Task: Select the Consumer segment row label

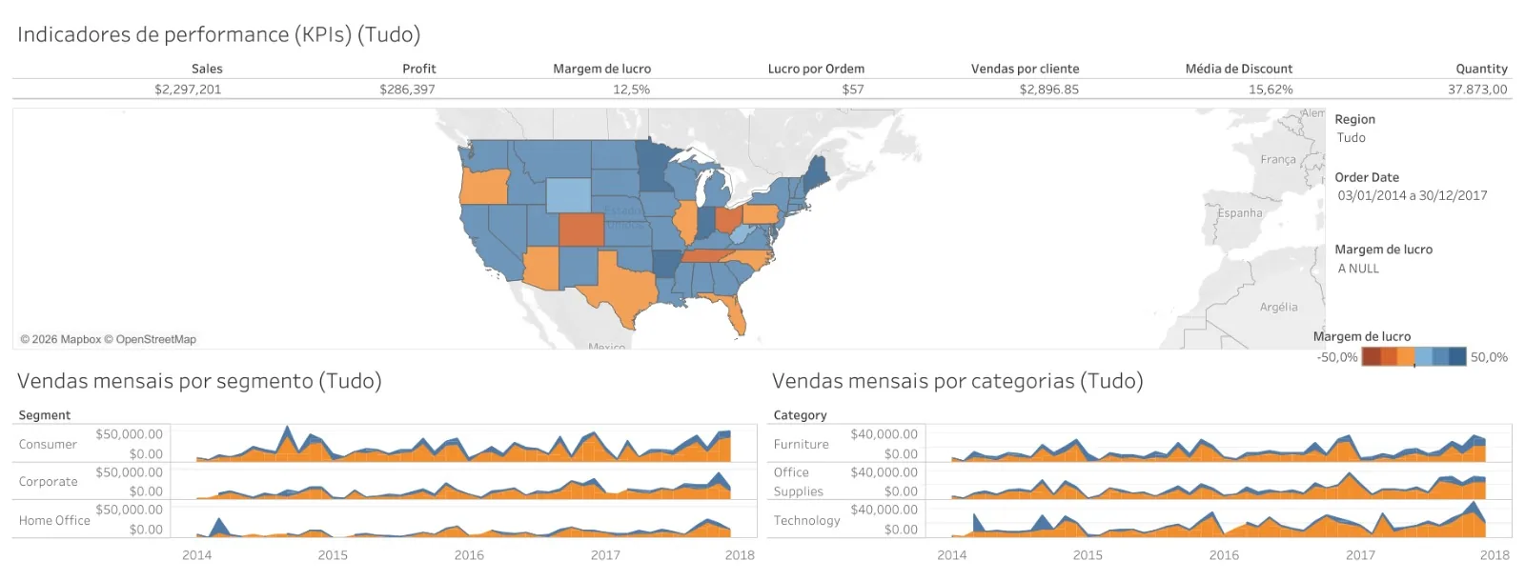Action: pyautogui.click(x=48, y=444)
